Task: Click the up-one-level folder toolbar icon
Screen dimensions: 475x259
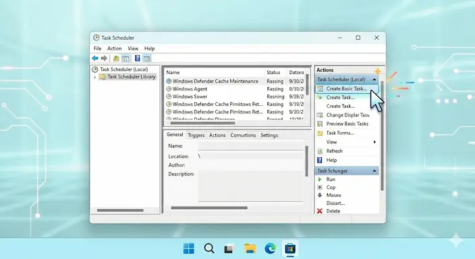Action: [116, 58]
